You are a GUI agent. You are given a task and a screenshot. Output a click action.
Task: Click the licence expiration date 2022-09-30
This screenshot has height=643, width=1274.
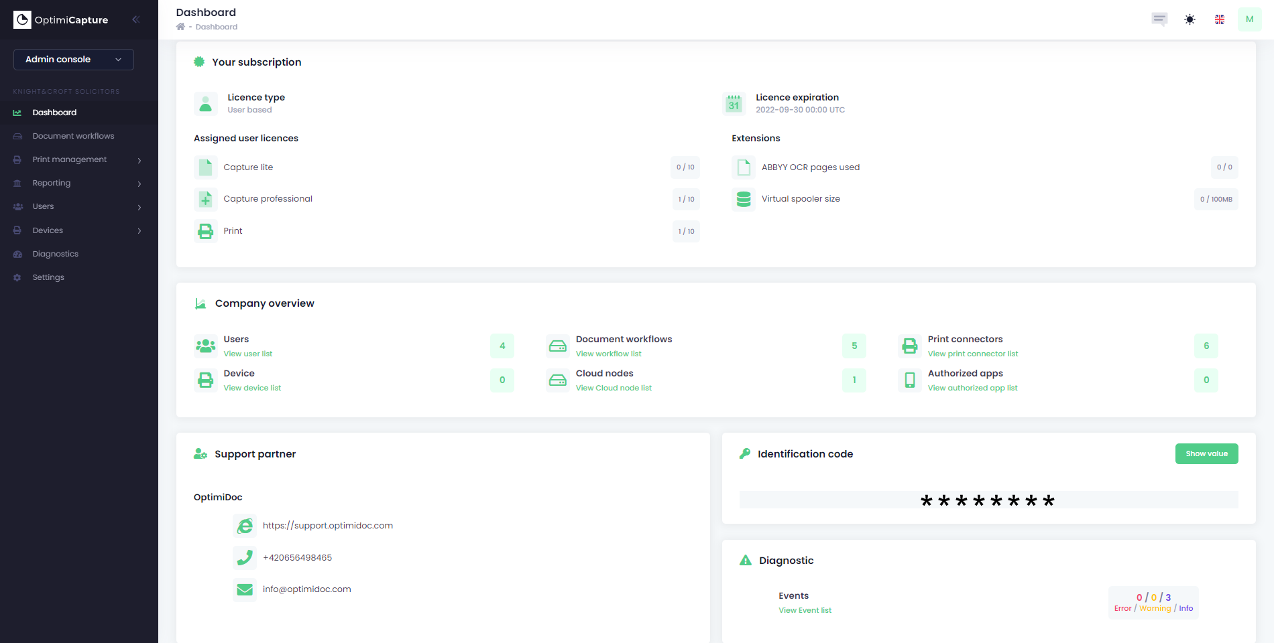[801, 110]
